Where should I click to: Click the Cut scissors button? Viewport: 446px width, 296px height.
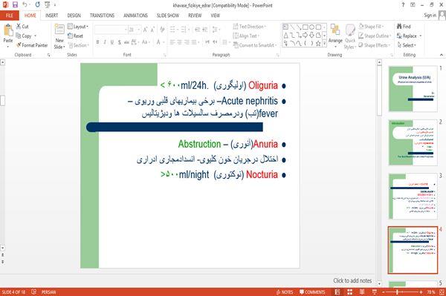coord(22,27)
